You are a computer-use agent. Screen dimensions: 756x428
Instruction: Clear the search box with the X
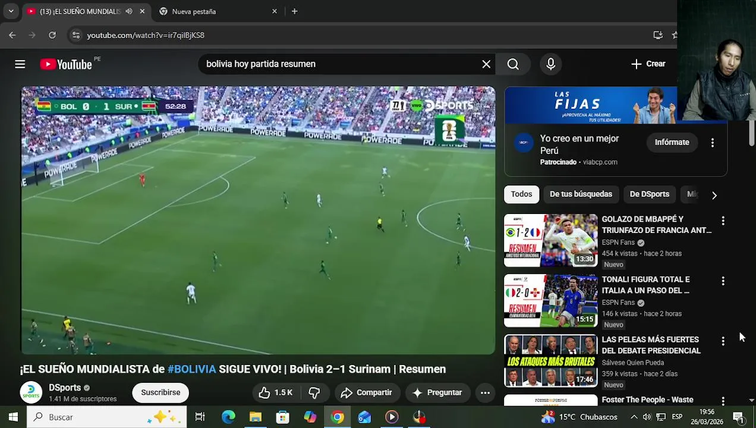486,64
